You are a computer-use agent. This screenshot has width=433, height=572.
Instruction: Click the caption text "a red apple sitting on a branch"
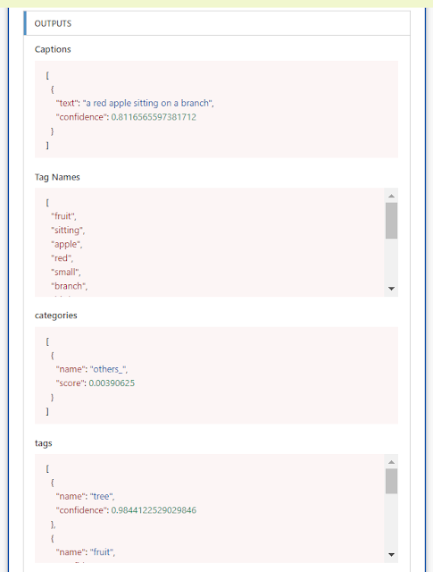pyautogui.click(x=147, y=104)
